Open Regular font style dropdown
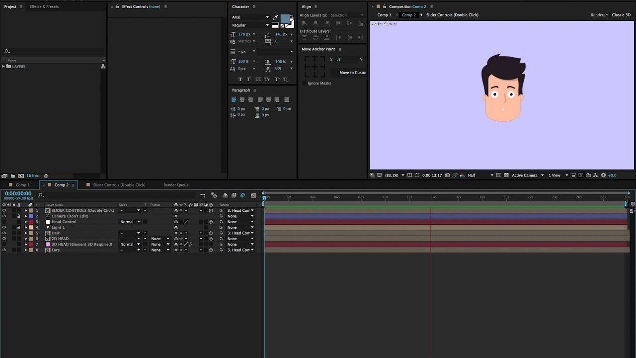This screenshot has width=636, height=358. [x=250, y=25]
